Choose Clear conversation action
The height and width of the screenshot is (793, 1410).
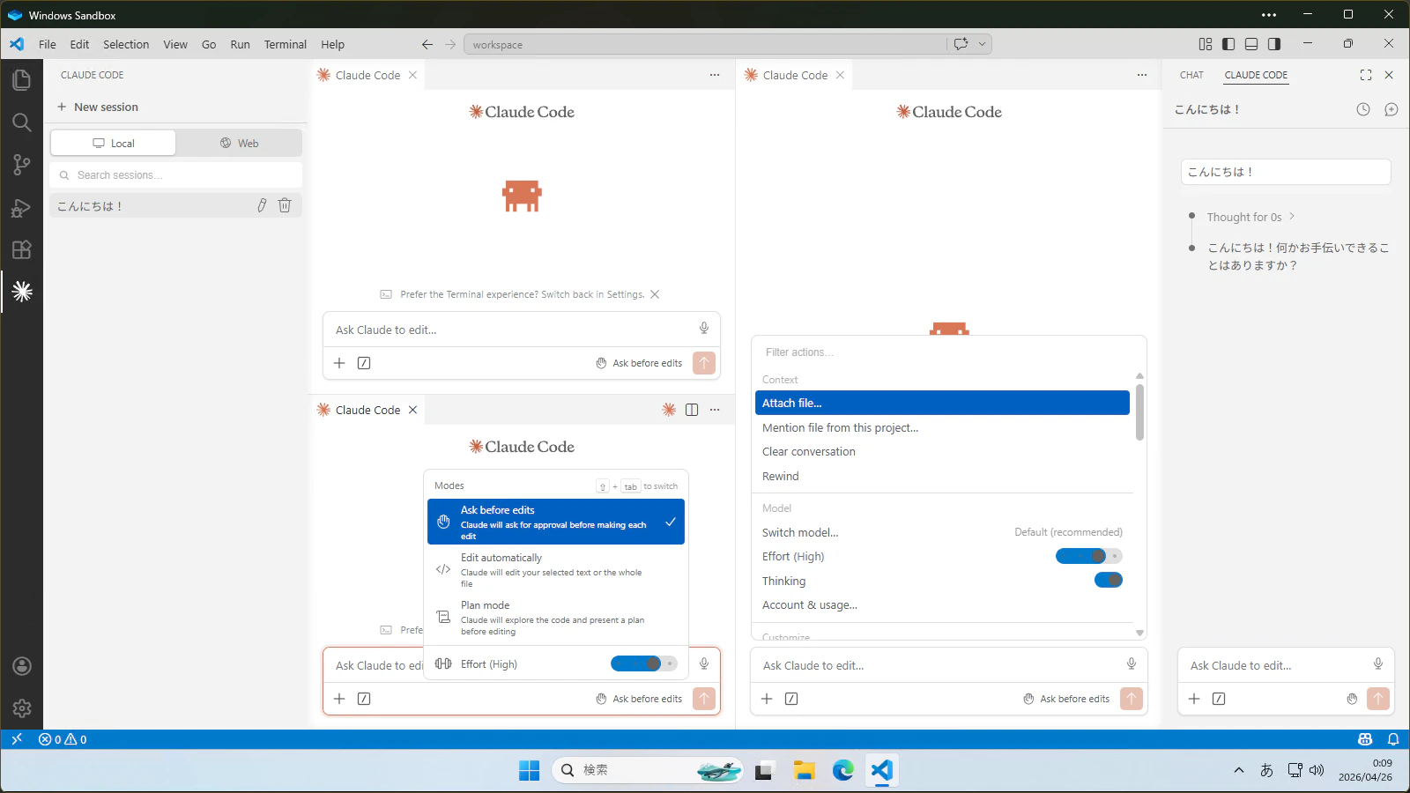pyautogui.click(x=942, y=451)
